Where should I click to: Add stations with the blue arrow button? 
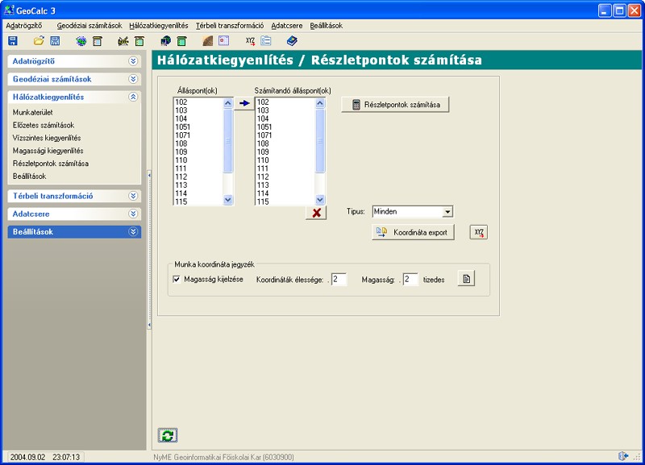(244, 103)
